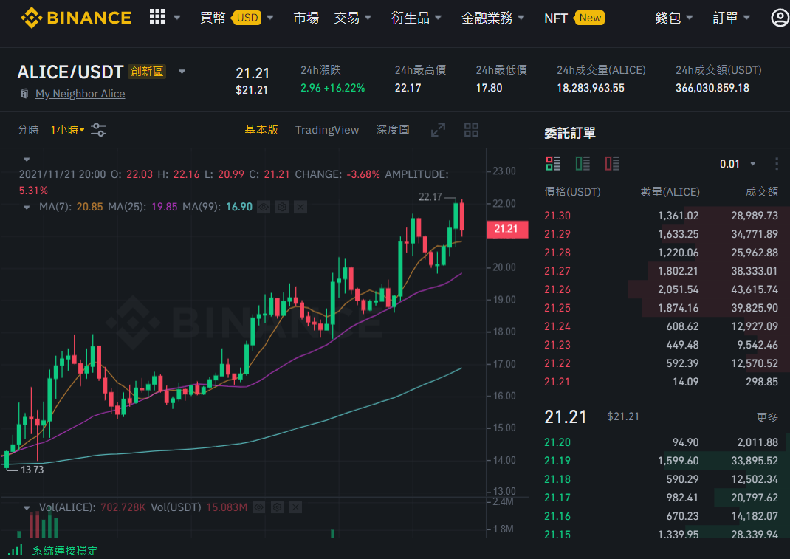790x559 pixels.
Task: Click the 系統連接穩定 status text
Action: (x=65, y=550)
